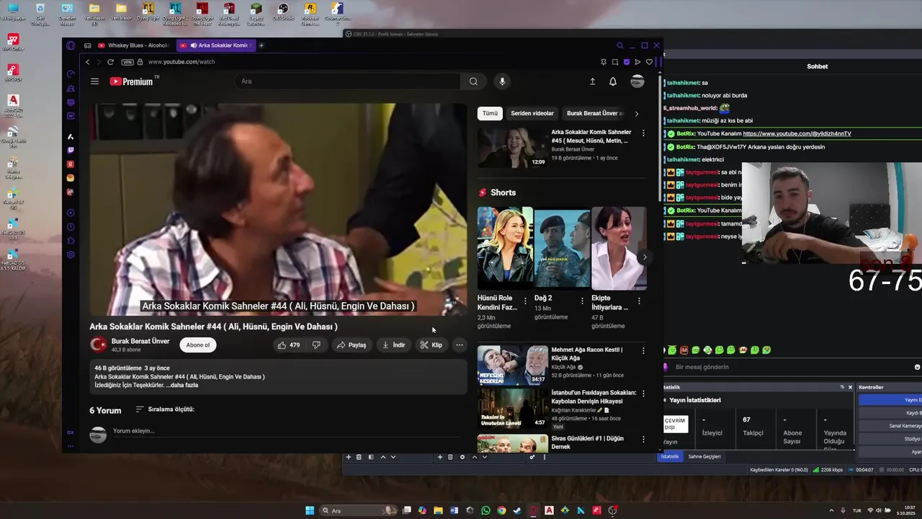Image resolution: width=922 pixels, height=519 pixels.
Task: Open Twitch panel in Opera sidebar
Action: click(x=71, y=150)
